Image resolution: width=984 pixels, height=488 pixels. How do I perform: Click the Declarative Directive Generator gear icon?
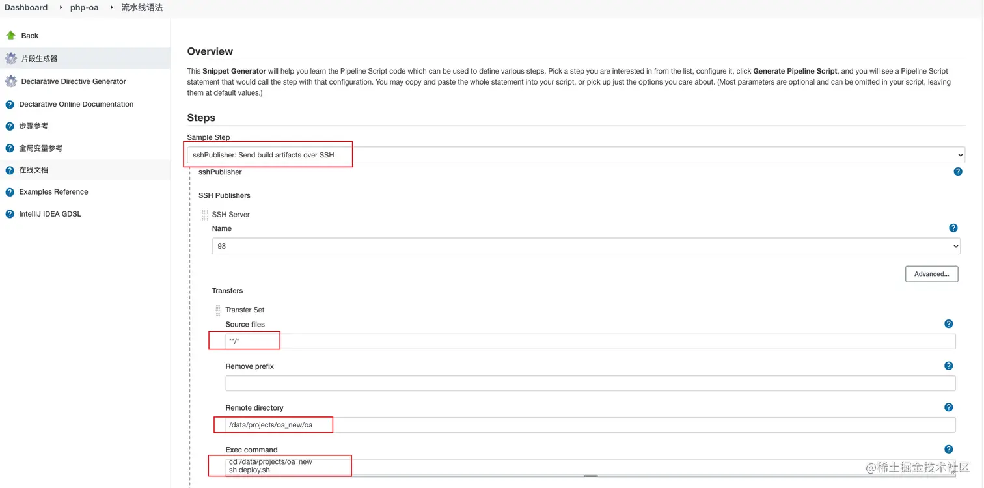pos(10,81)
